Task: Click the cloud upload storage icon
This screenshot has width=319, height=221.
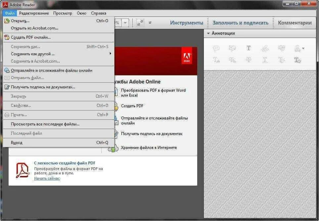Action: (x=113, y=148)
